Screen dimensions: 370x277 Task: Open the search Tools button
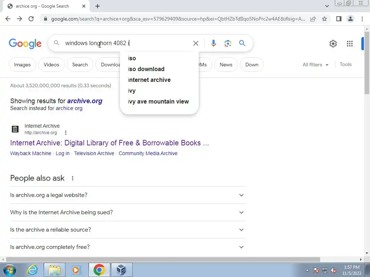click(x=345, y=64)
